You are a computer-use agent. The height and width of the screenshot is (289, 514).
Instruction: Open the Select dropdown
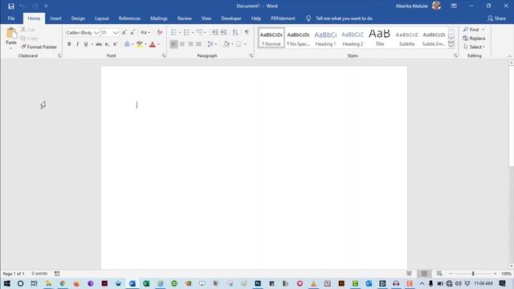click(x=474, y=47)
